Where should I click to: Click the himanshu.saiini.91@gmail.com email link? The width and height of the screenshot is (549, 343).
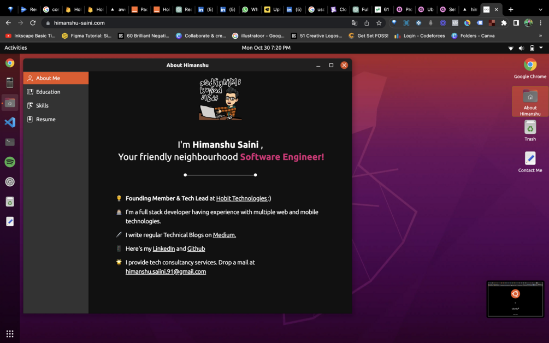tap(166, 271)
